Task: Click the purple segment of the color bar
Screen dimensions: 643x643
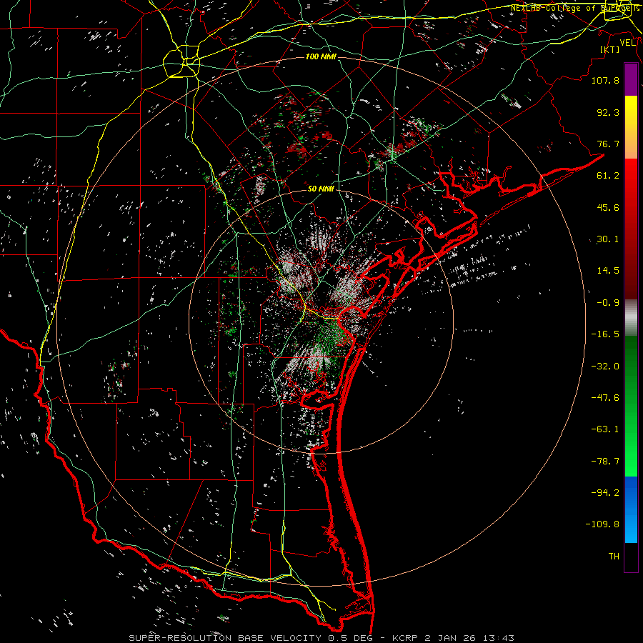Action: [x=631, y=79]
